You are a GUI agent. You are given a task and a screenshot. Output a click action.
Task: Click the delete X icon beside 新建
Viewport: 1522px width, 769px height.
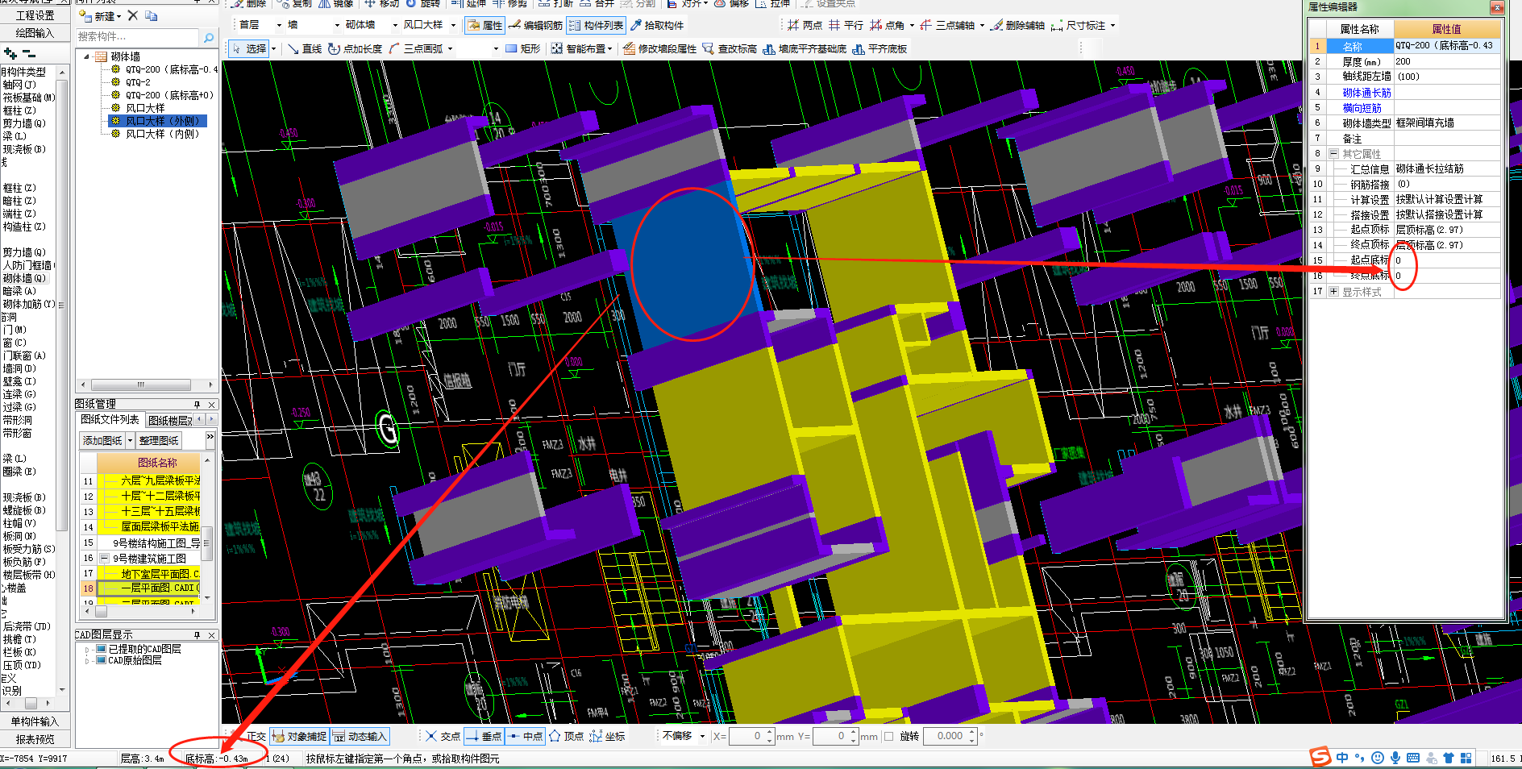[x=133, y=15]
